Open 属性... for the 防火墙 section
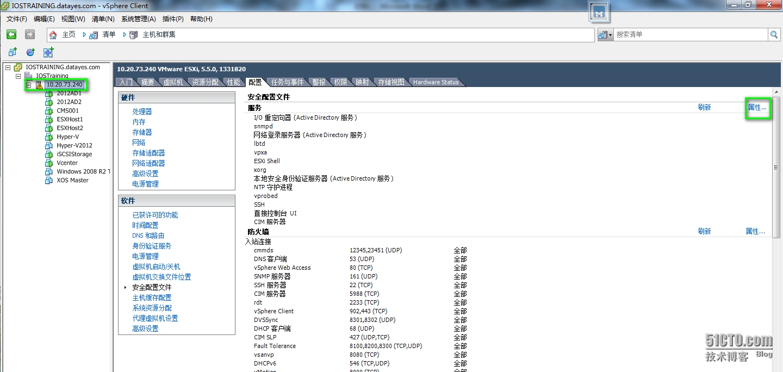The width and height of the screenshot is (783, 372). pyautogui.click(x=755, y=231)
